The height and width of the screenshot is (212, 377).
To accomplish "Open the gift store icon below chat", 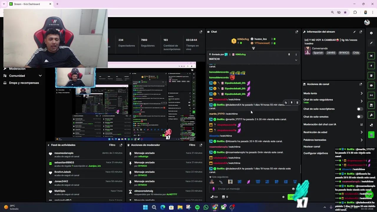I will click(223, 197).
